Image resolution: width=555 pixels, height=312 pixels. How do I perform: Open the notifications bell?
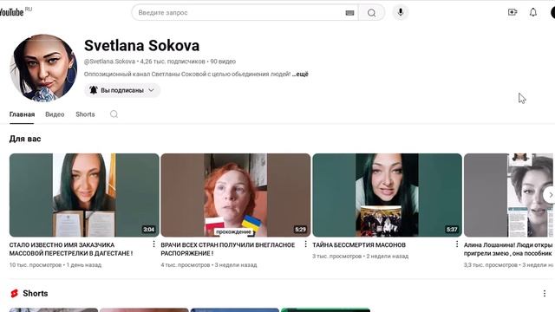tap(533, 12)
